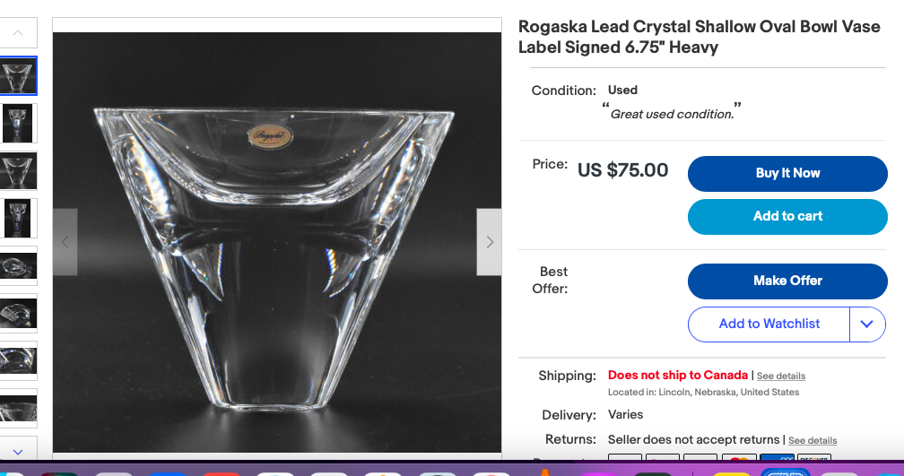Select the first selected bowl thumbnail
The width and height of the screenshot is (904, 476).
pyautogui.click(x=18, y=76)
